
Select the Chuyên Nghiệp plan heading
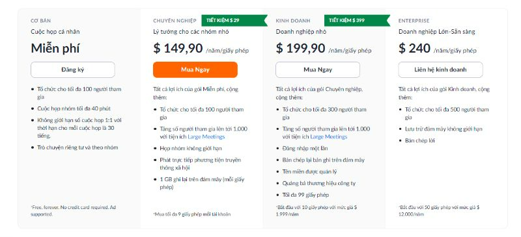[175, 21]
